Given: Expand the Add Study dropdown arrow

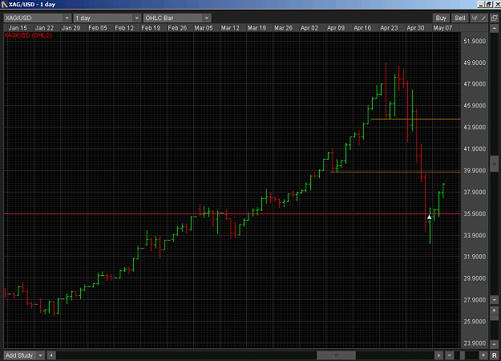Looking at the screenshot, I should 41,355.
